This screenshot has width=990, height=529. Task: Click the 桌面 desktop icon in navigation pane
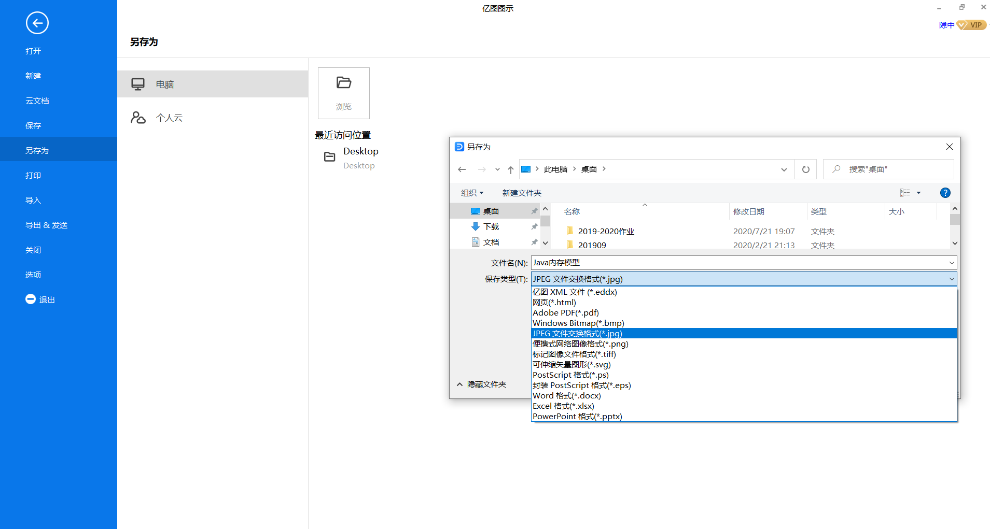[476, 211]
